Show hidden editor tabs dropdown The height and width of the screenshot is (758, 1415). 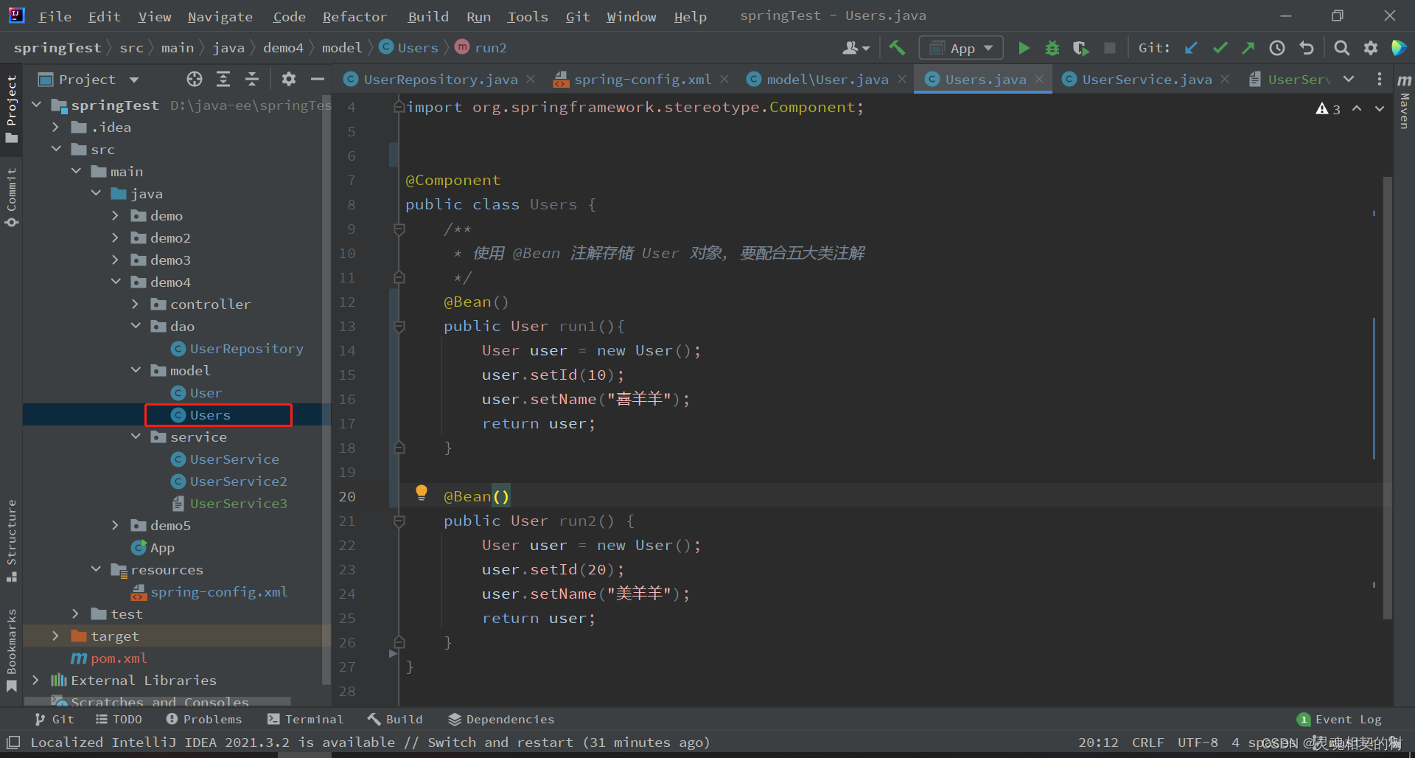[1349, 79]
